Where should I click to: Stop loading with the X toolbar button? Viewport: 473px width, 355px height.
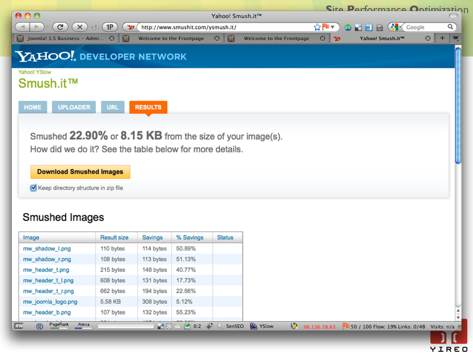point(80,27)
